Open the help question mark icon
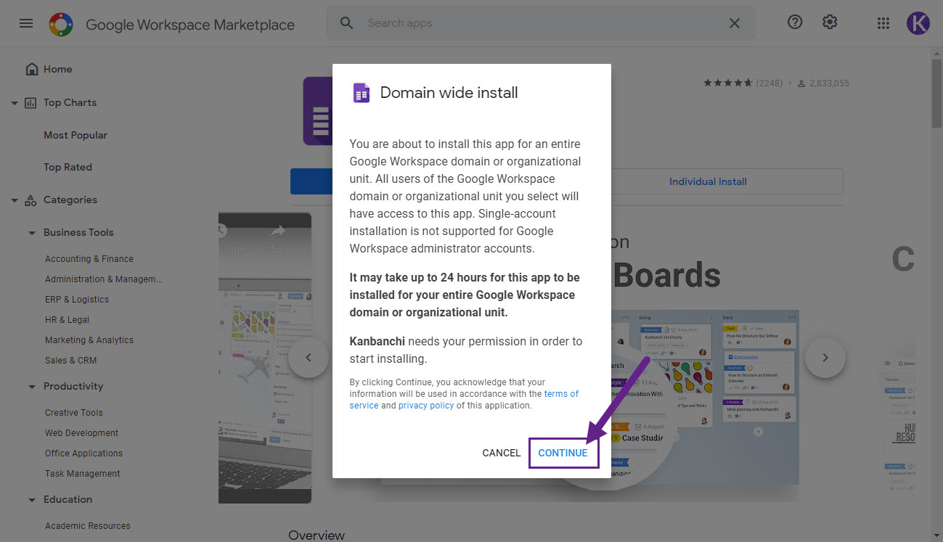 pyautogui.click(x=795, y=22)
